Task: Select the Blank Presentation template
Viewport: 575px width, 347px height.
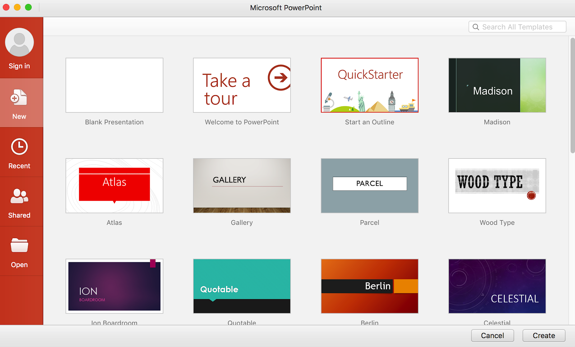Action: coord(114,85)
